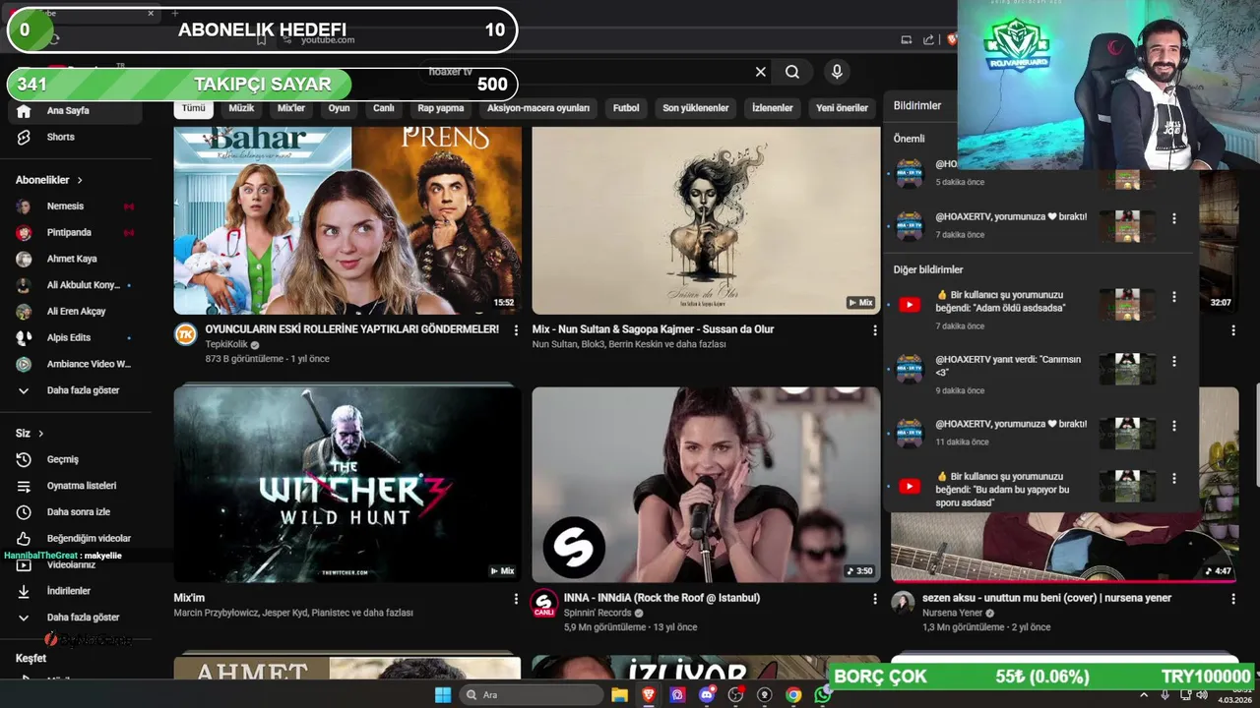Open Spinnin' Records channel avatar
The width and height of the screenshot is (1260, 708).
[x=543, y=603]
